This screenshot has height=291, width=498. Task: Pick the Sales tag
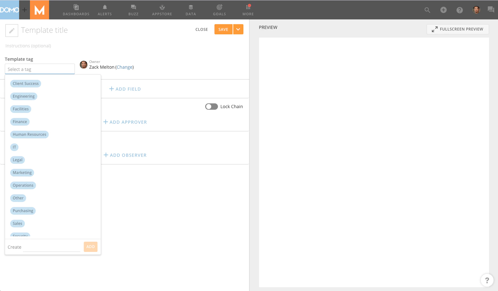18,224
